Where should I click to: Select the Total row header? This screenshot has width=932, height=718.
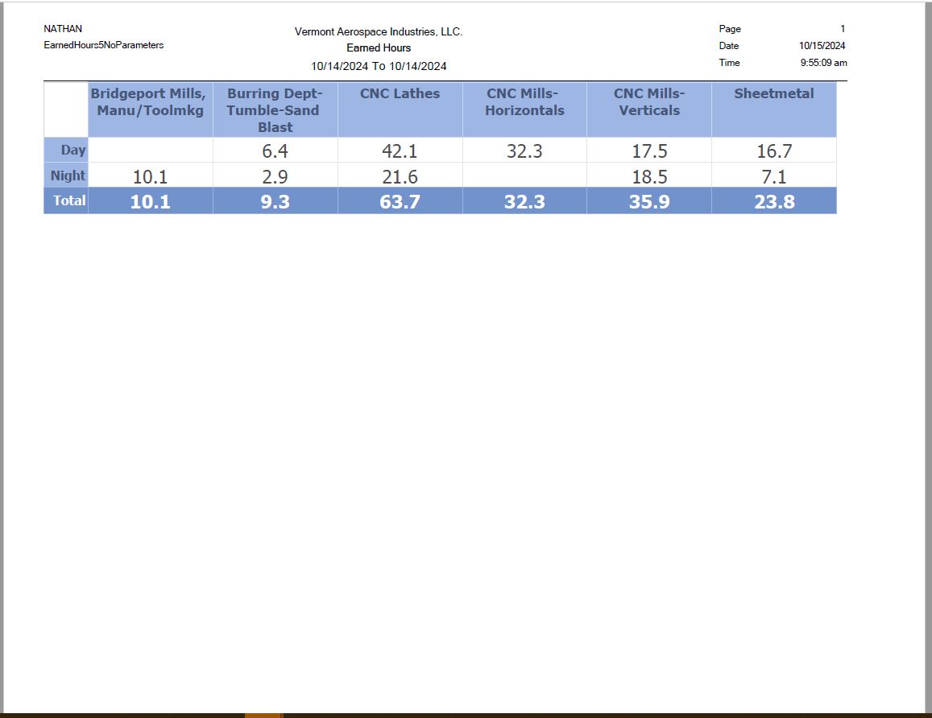click(66, 200)
